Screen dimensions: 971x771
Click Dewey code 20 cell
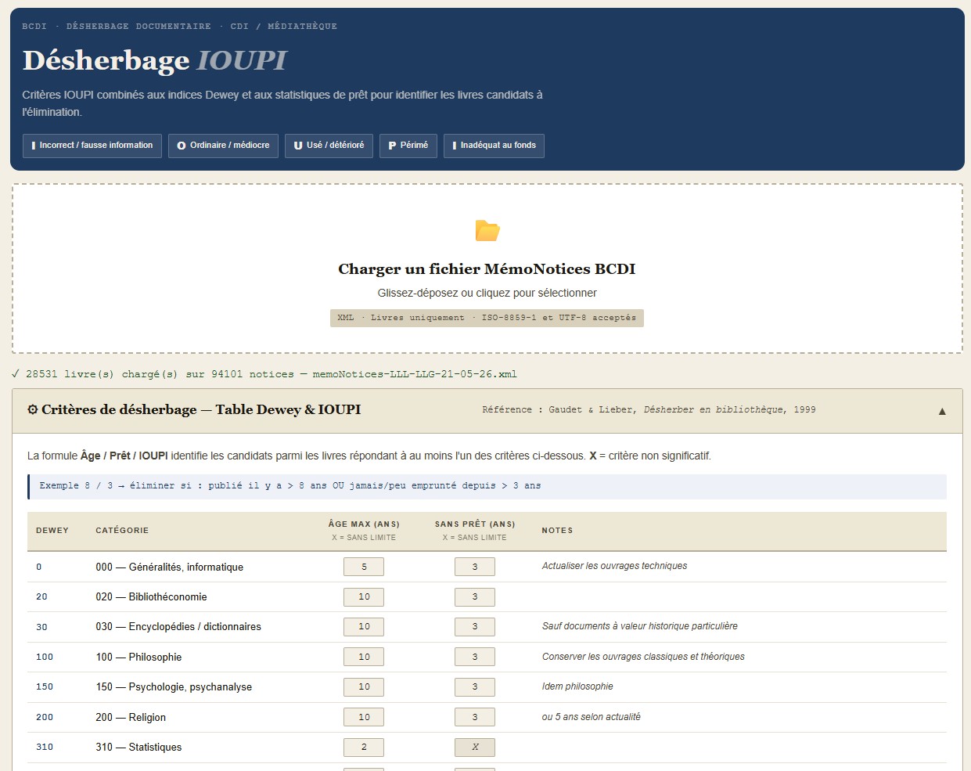41,597
